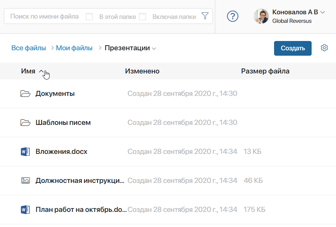Open the folder settings gear icon

point(324,48)
